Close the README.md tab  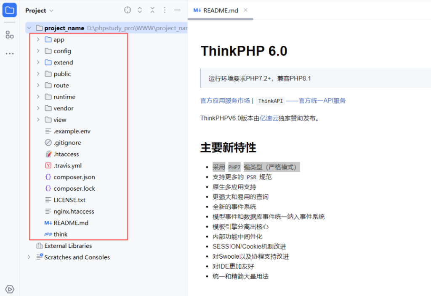pos(246,10)
